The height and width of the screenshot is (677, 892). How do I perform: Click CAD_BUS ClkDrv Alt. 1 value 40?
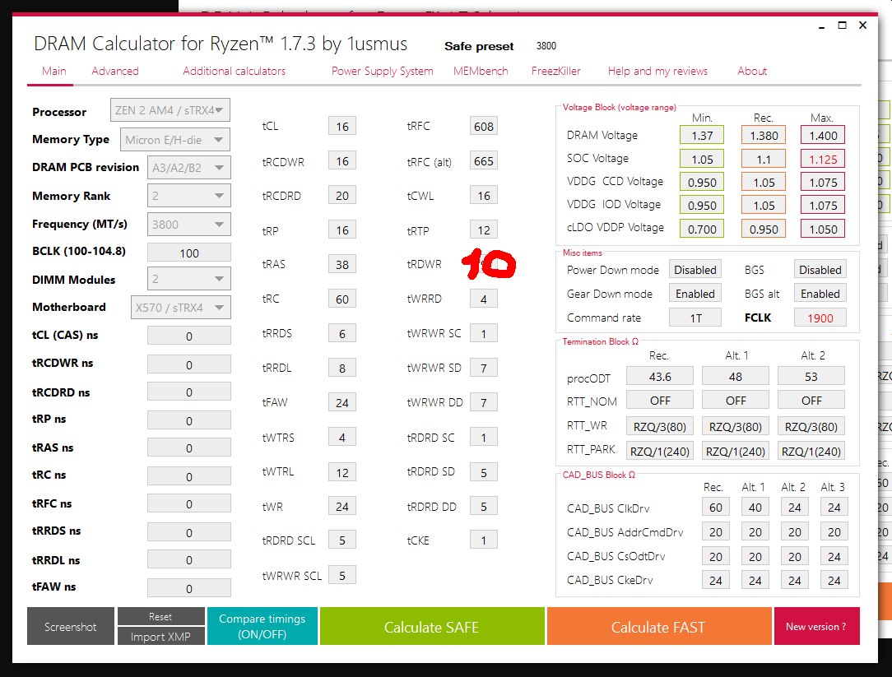(x=755, y=508)
